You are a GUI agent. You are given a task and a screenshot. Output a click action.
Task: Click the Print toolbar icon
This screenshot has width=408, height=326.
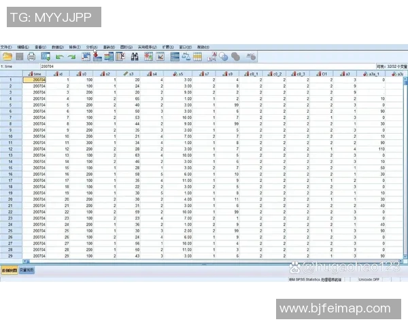coord(33,57)
